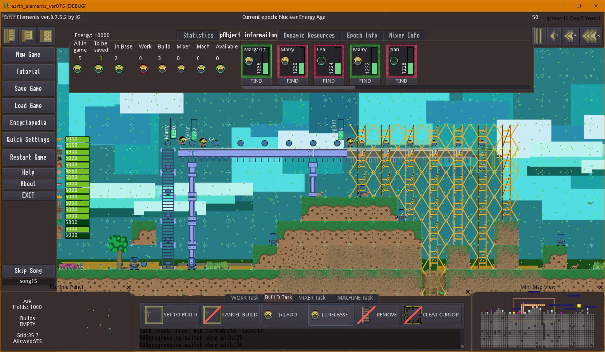Viewport: 605px width, 352px height.
Task: Toggle the Work column worker head icon
Action: 143,69
